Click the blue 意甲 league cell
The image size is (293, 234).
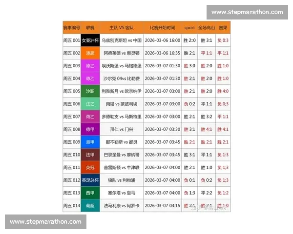(90, 142)
